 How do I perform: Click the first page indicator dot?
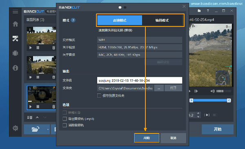click(x=120, y=7)
